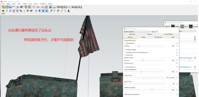Open the helmet Normal texture link
The height and width of the screenshot is (97, 199).
(x=186, y=58)
